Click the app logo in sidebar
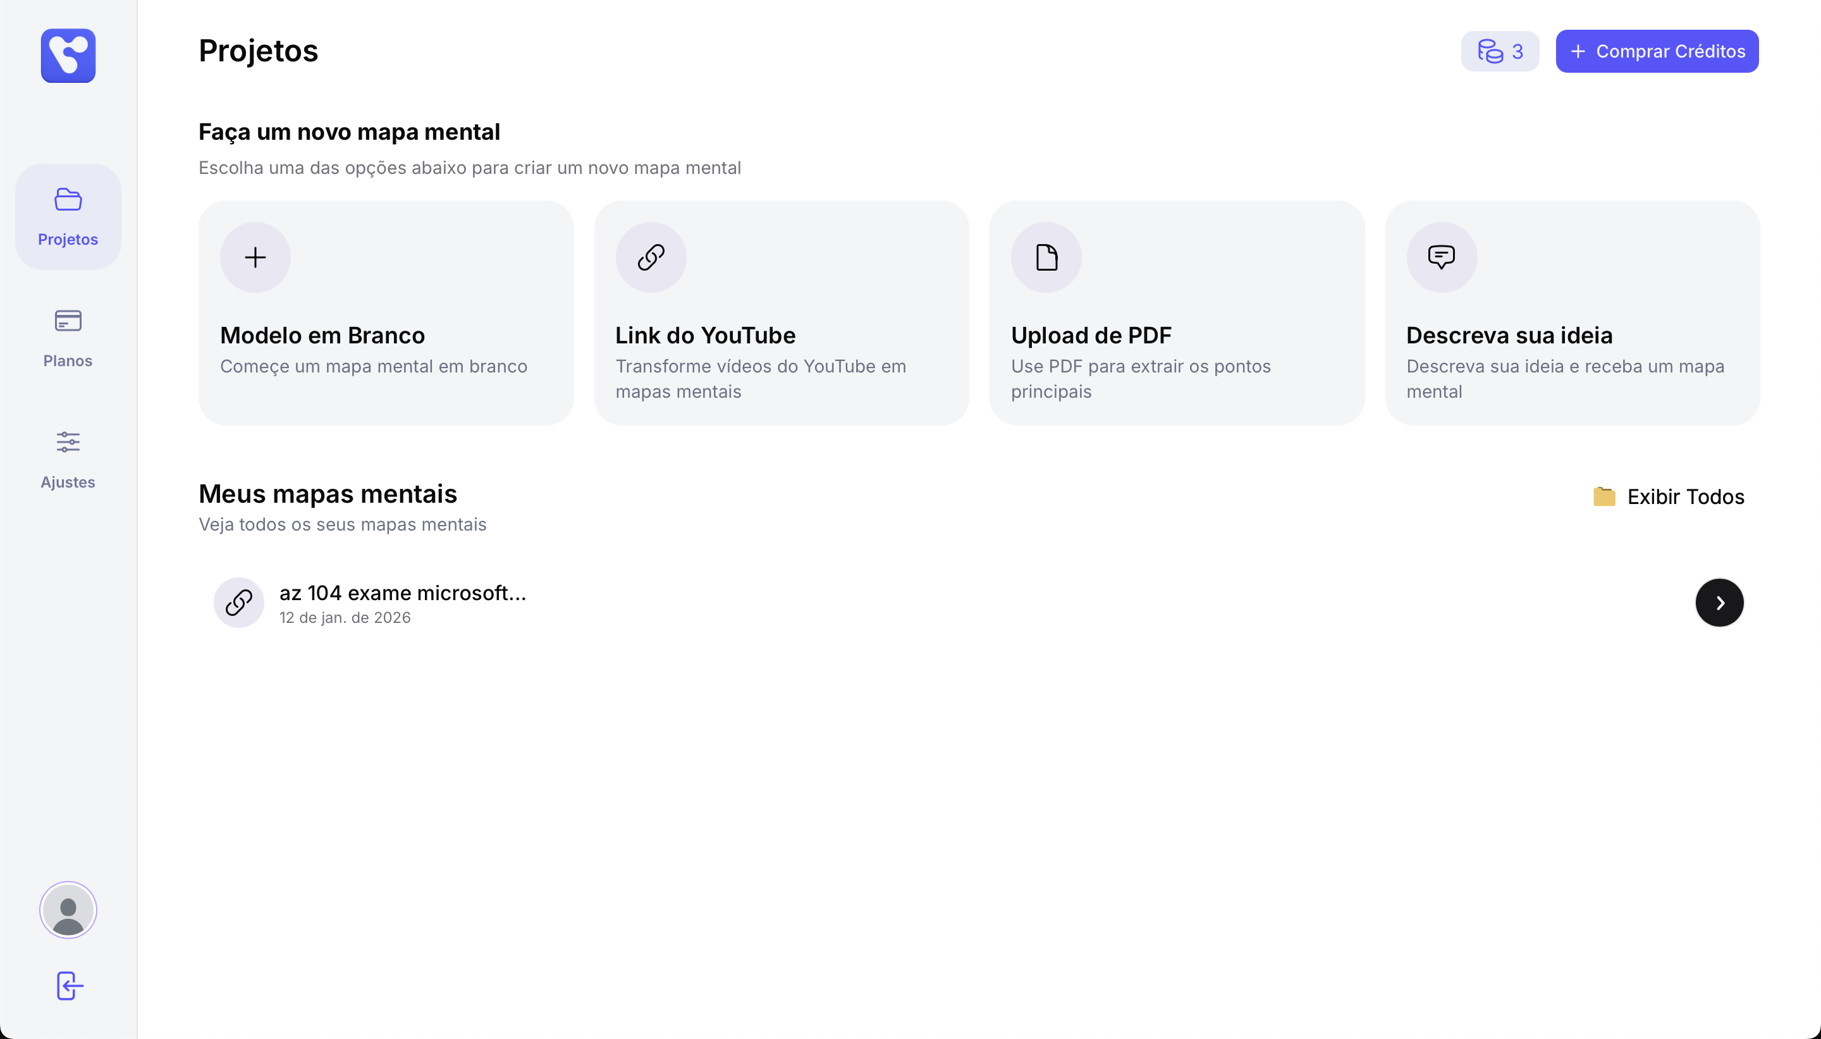Screen dimensions: 1821x1039 click(68, 56)
